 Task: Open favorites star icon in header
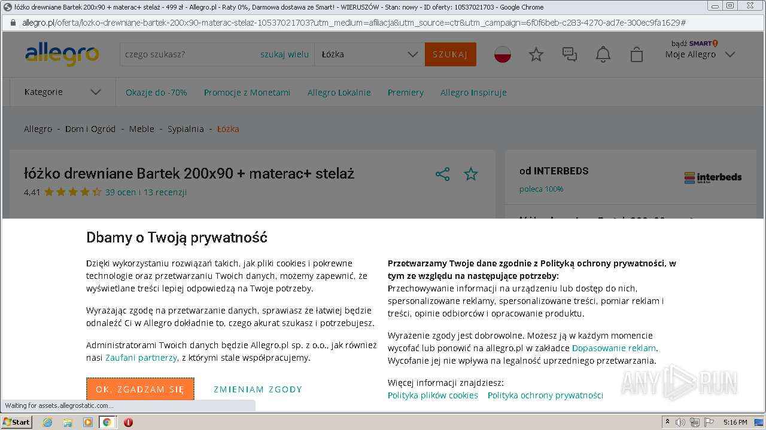pos(536,54)
